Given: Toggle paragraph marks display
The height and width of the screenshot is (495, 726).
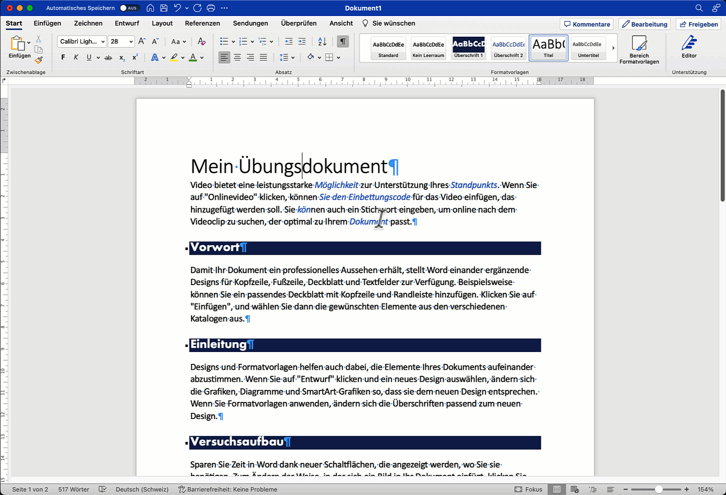Looking at the screenshot, I should tap(343, 42).
